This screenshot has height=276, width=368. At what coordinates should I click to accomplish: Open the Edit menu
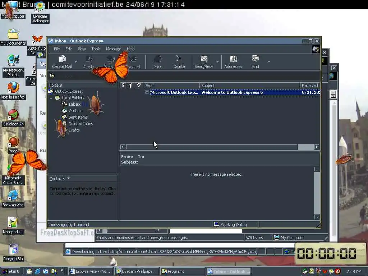[69, 49]
